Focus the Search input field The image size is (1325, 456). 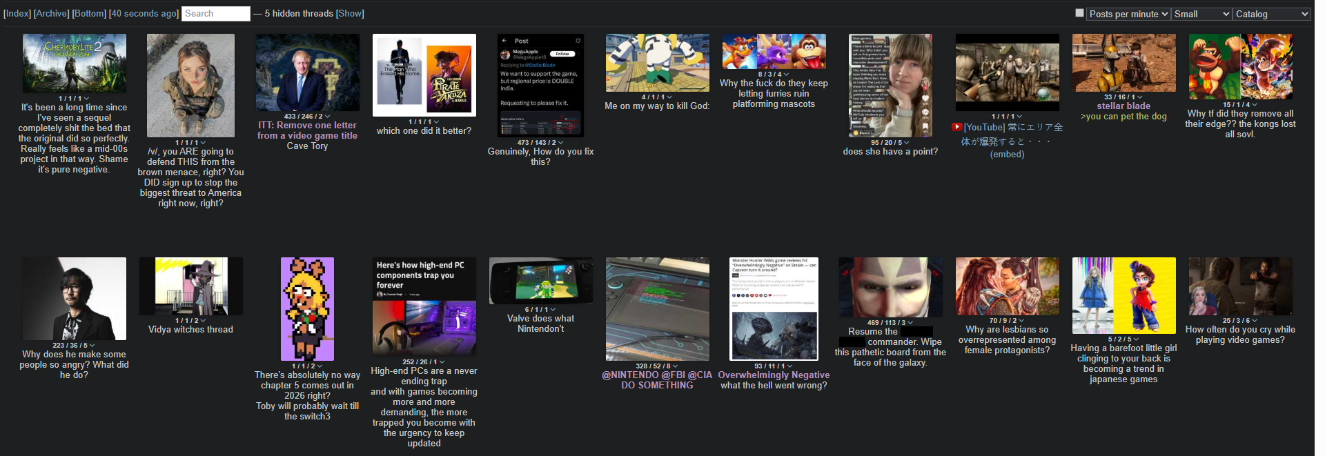pyautogui.click(x=216, y=14)
